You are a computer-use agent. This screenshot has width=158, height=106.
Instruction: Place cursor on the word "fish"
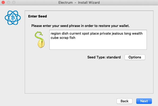72,38
